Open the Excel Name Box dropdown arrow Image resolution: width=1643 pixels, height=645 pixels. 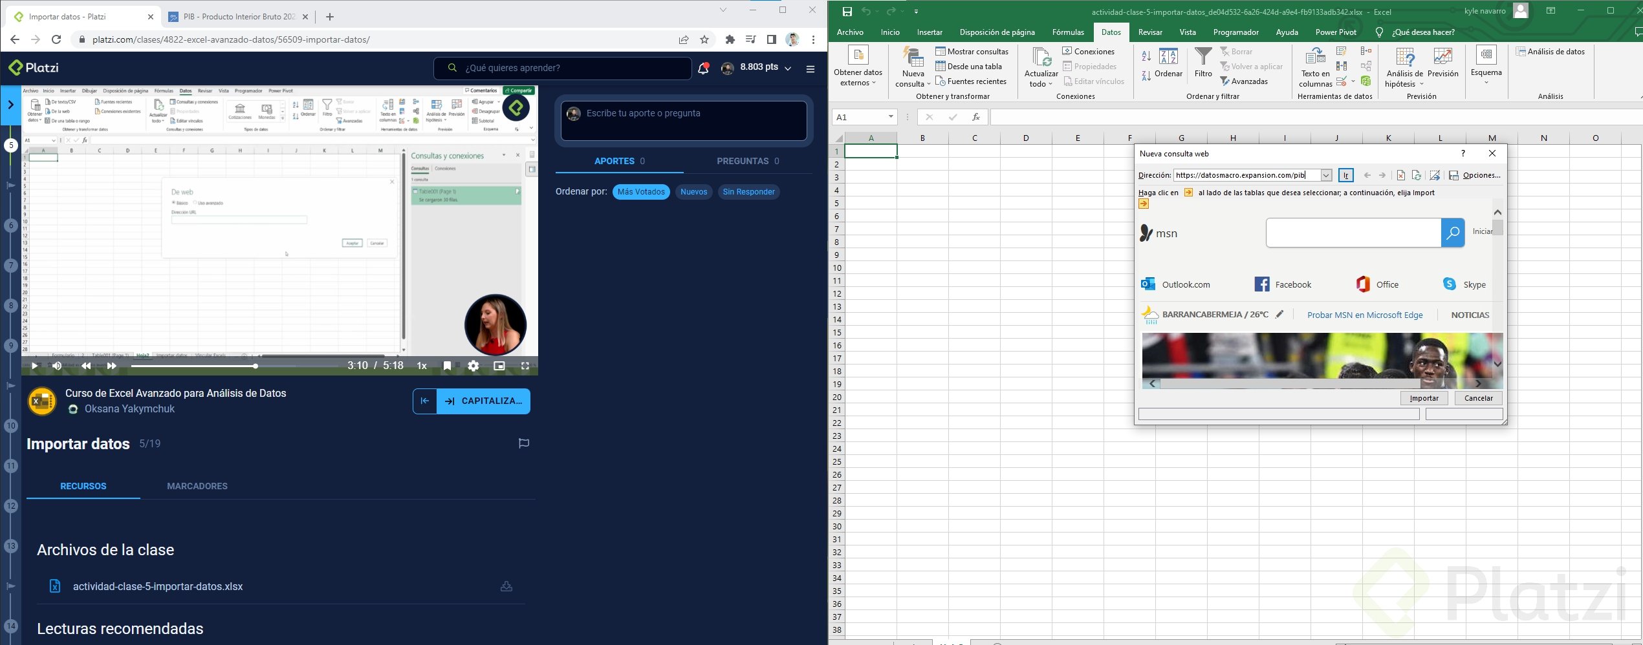891,117
